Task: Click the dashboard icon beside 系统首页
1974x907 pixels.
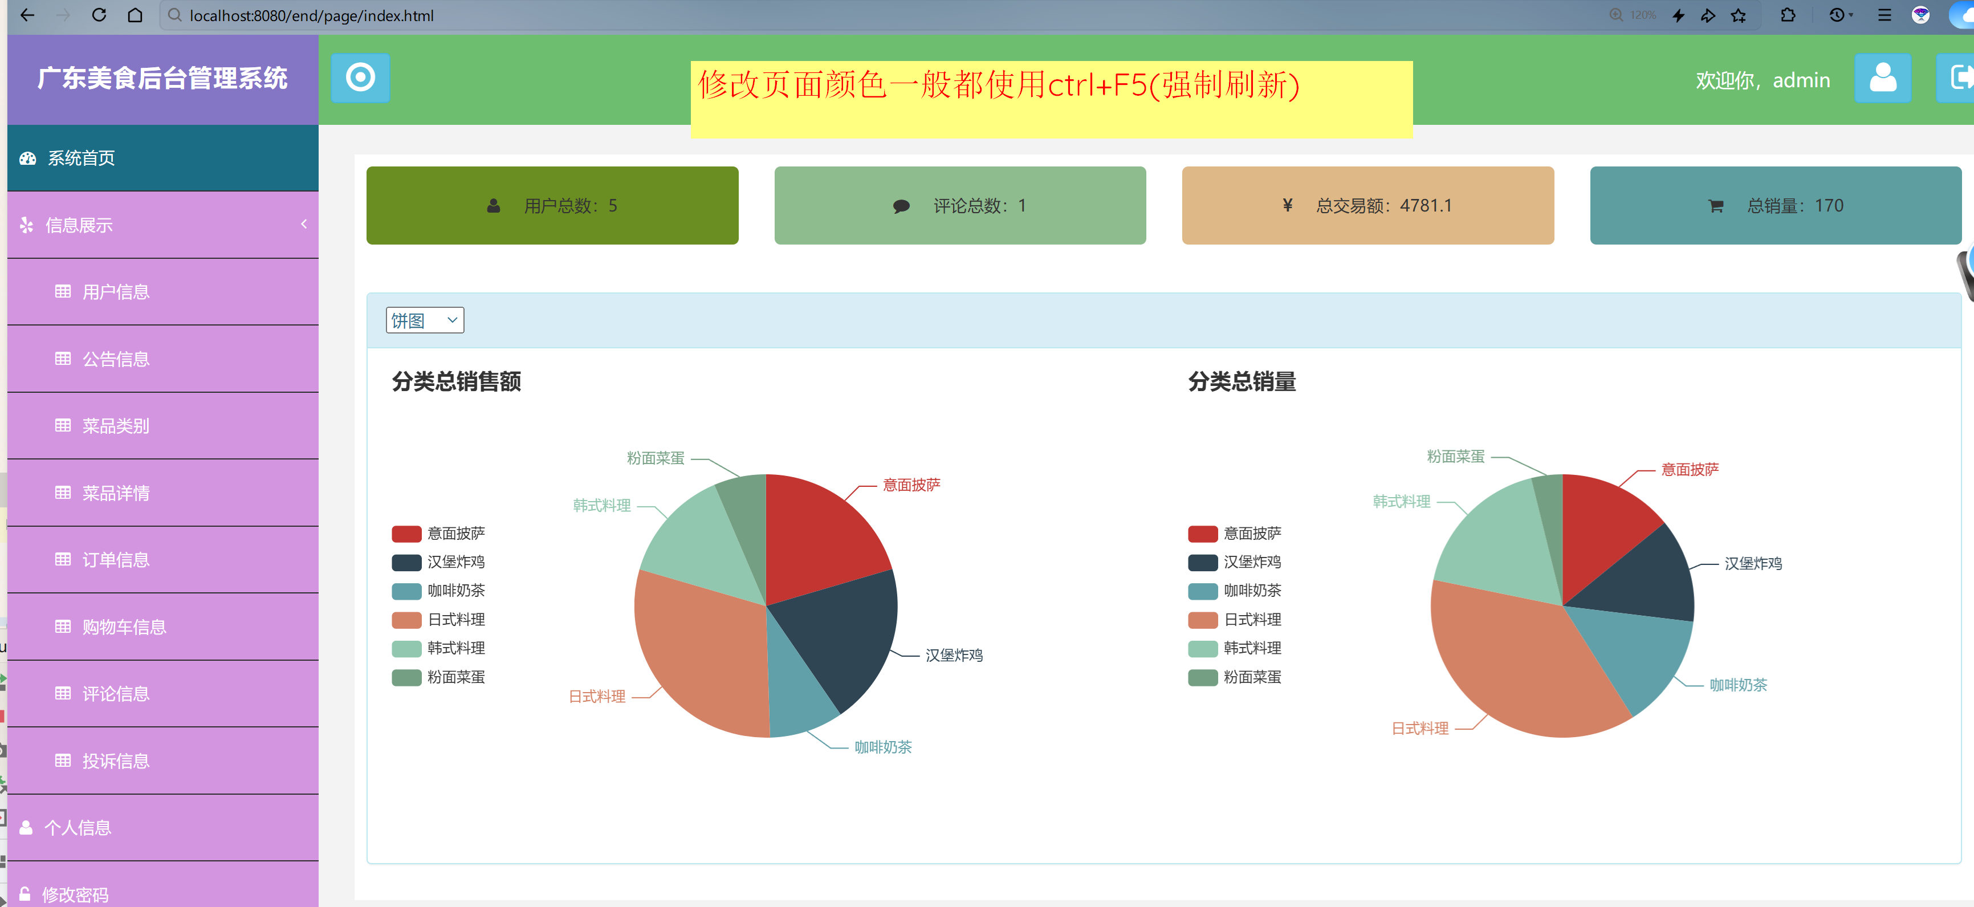Action: point(27,158)
